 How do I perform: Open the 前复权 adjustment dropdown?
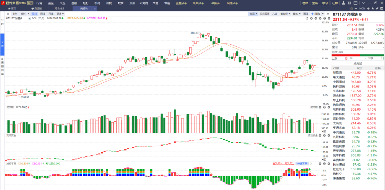click(x=285, y=14)
